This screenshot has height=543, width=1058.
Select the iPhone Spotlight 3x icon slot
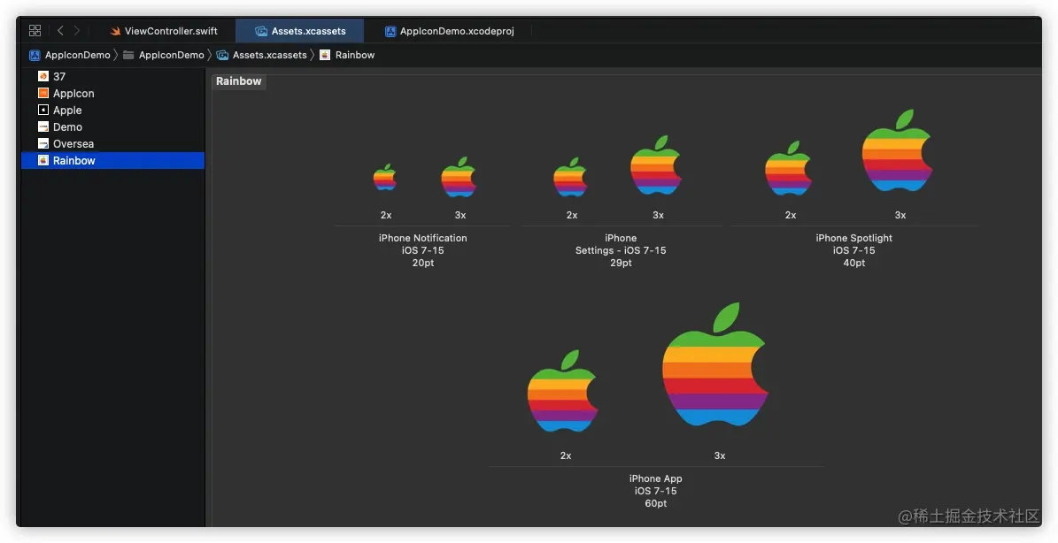click(898, 151)
